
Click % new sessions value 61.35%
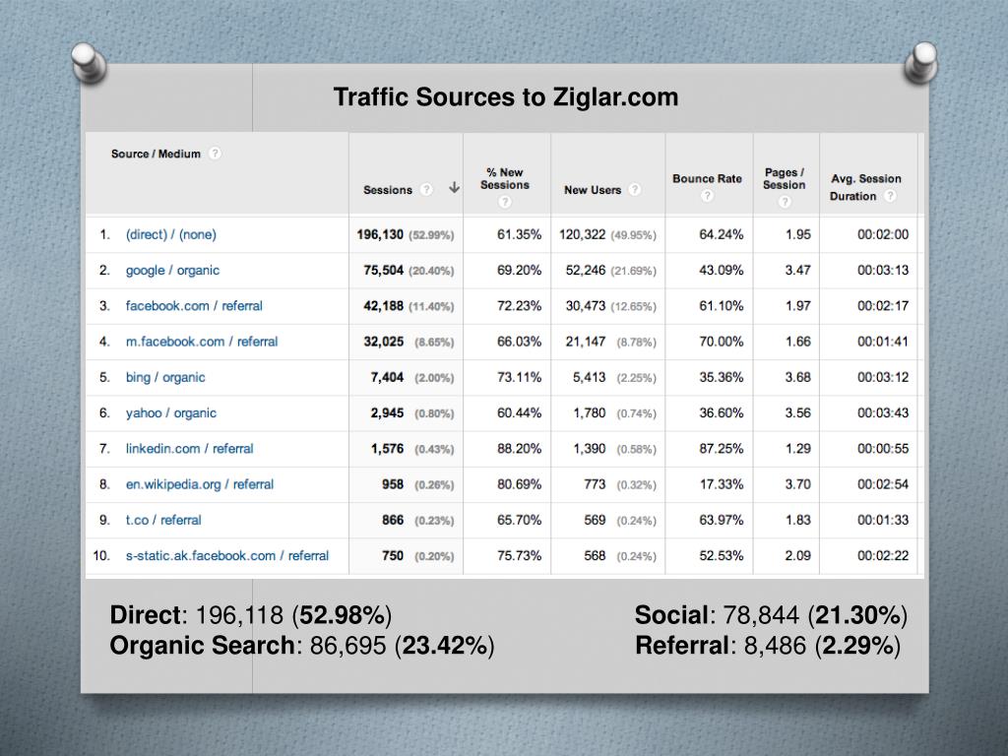pos(520,234)
